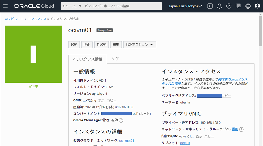Select the 実行中 status label
The height and width of the screenshot is (146, 263).
click(33, 87)
